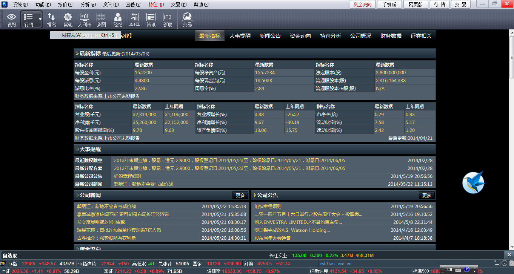The height and width of the screenshot is (274, 514).
Task: Open the 资讯(I) menu
Action: (111, 5)
